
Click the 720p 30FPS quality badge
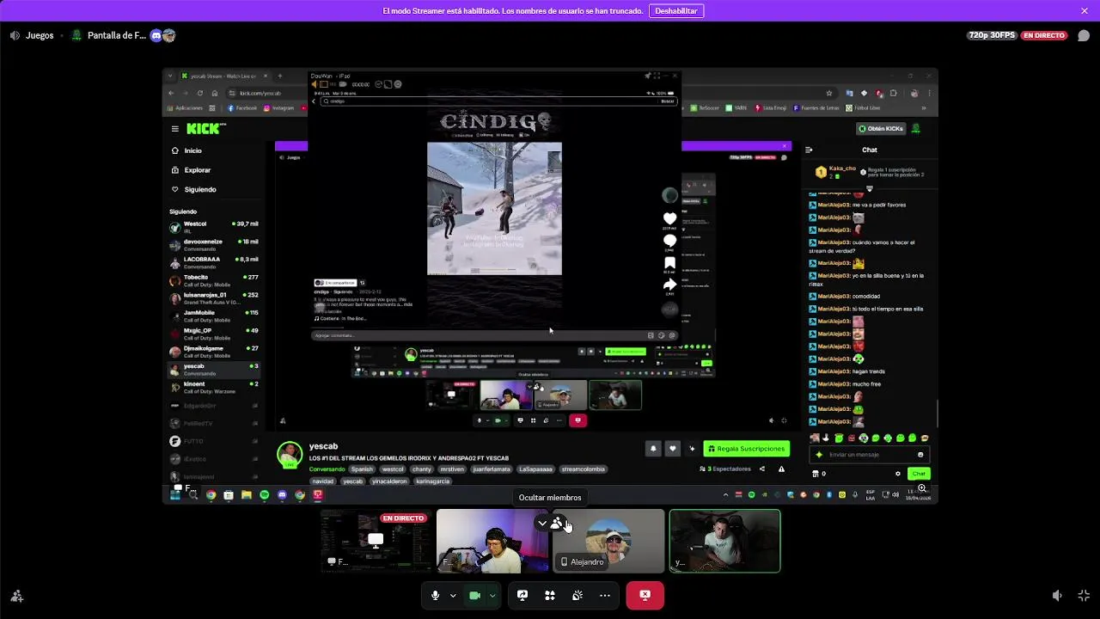coord(992,35)
